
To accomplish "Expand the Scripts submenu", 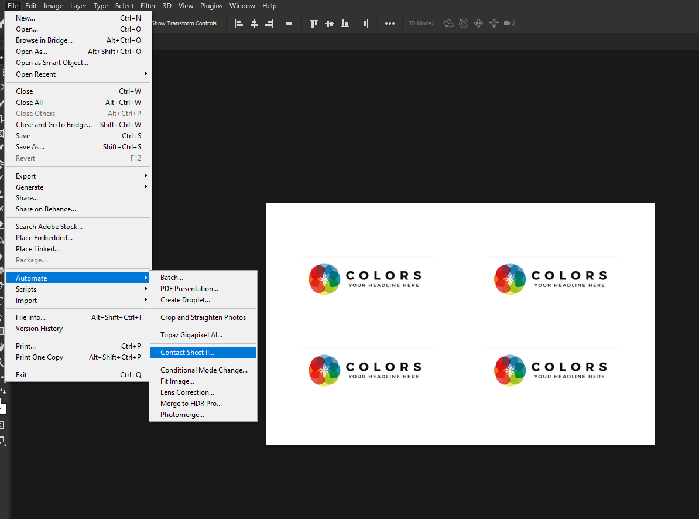I will tap(78, 289).
